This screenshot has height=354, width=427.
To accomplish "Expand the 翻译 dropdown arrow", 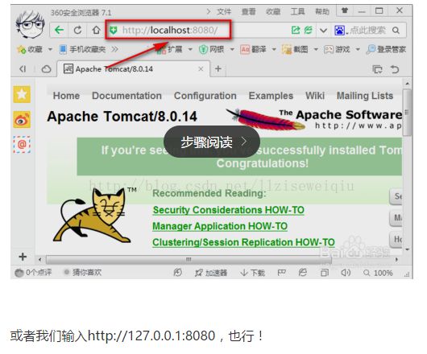I will (274, 50).
